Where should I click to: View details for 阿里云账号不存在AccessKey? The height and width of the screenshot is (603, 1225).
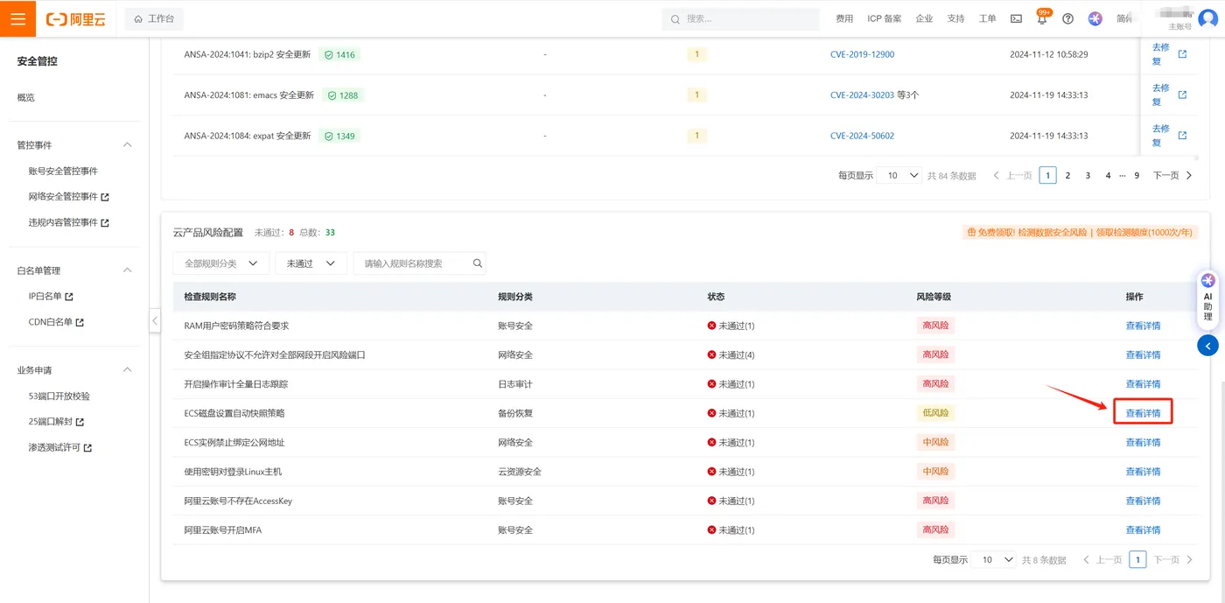point(1143,501)
